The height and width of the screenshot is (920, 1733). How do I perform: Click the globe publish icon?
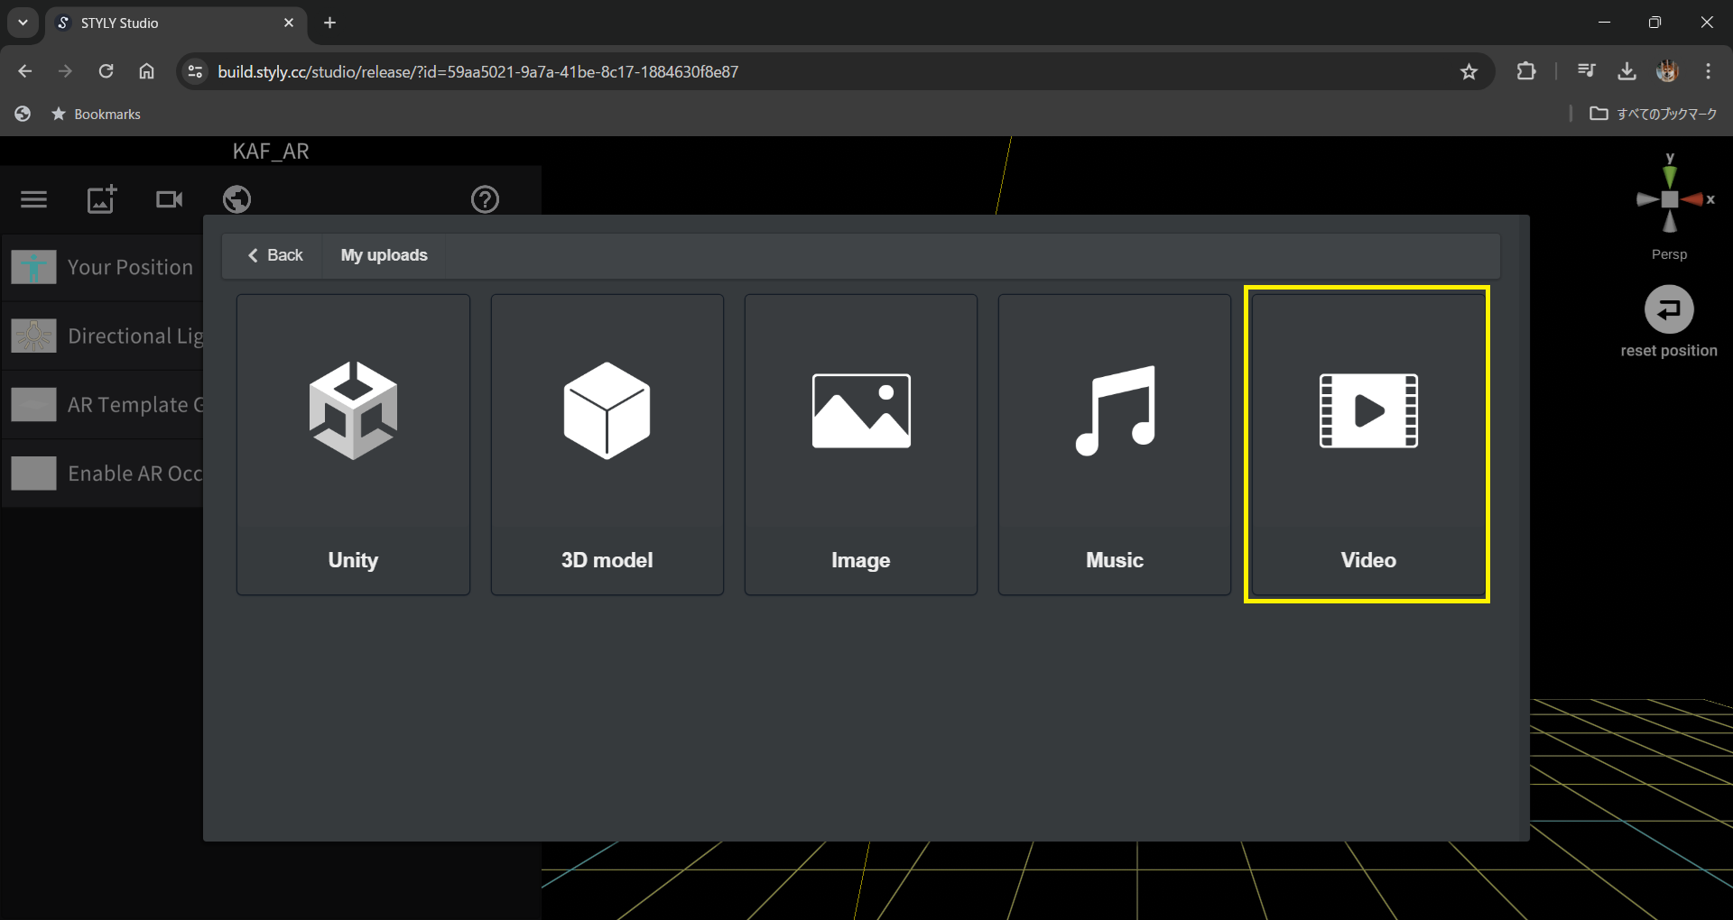coord(237,199)
